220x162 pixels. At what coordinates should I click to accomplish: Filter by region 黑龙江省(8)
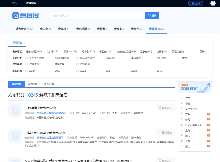tap(178, 52)
